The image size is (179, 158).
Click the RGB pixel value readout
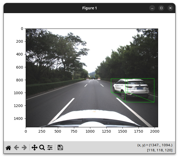(x=159, y=151)
